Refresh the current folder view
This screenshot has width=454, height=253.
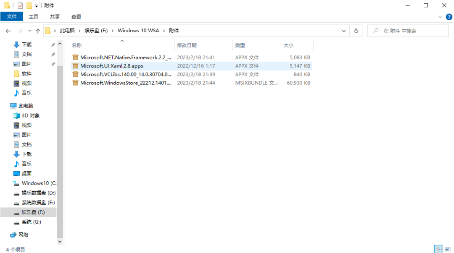click(x=356, y=31)
